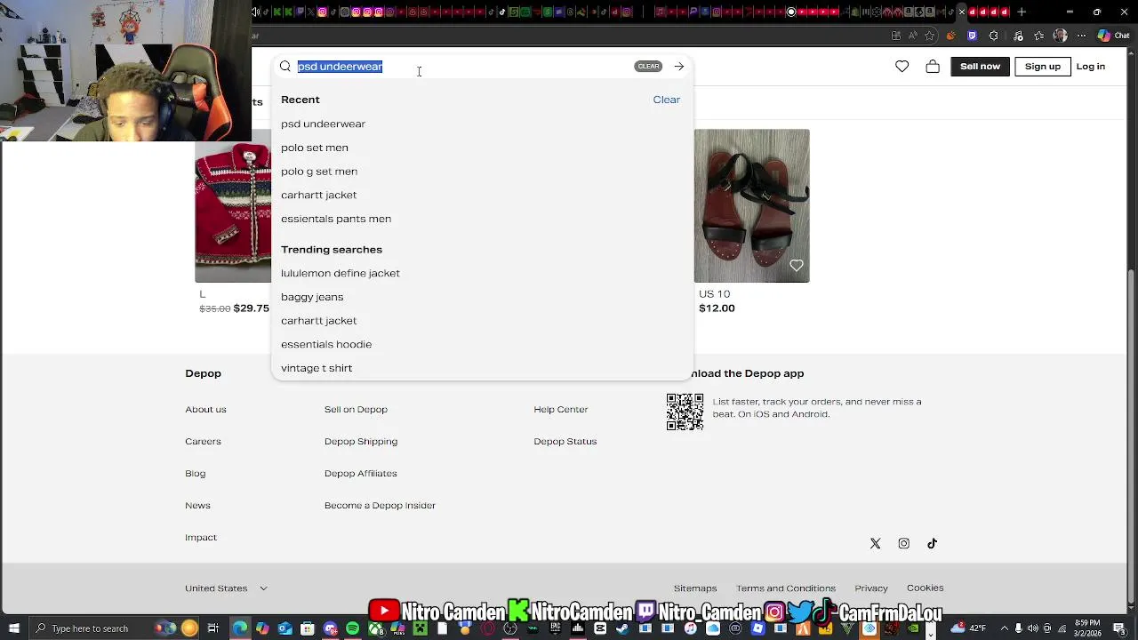The width and height of the screenshot is (1138, 640).
Task: Like the sandals listing with the heart
Action: (x=797, y=265)
